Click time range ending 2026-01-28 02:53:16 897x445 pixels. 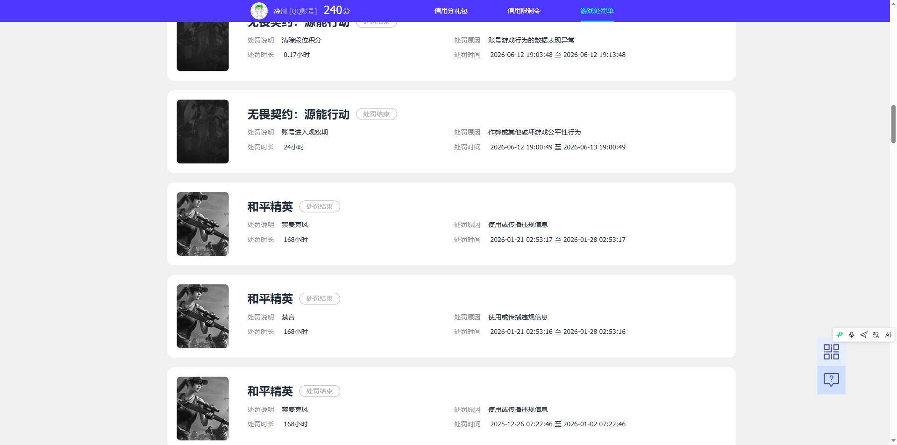[558, 332]
